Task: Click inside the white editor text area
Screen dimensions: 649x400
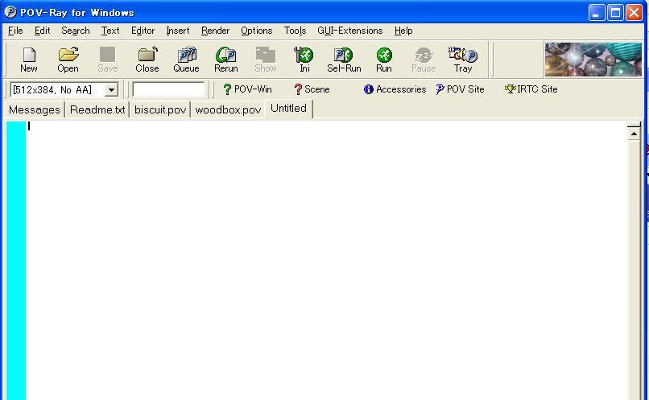Action: pyautogui.click(x=326, y=261)
